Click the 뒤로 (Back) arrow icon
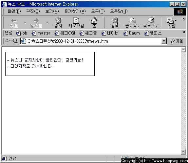The width and height of the screenshot is (188, 163). coord(14,21)
